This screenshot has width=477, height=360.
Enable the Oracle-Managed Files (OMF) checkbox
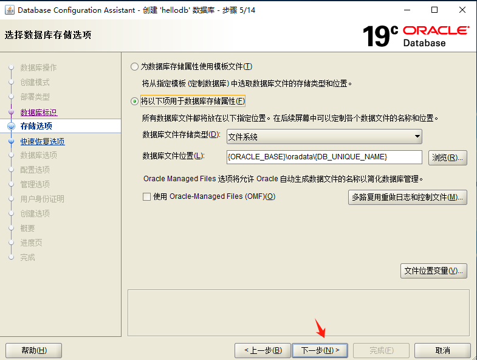[146, 197]
